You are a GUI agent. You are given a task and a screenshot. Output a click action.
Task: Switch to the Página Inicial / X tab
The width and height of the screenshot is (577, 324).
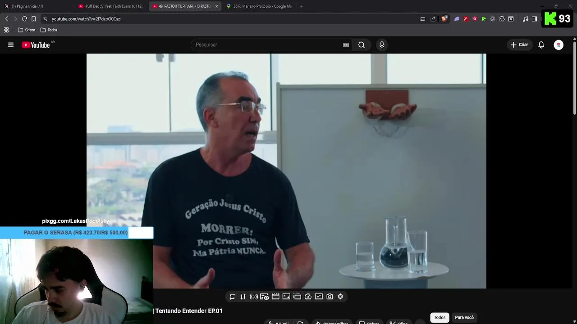tap(37, 6)
